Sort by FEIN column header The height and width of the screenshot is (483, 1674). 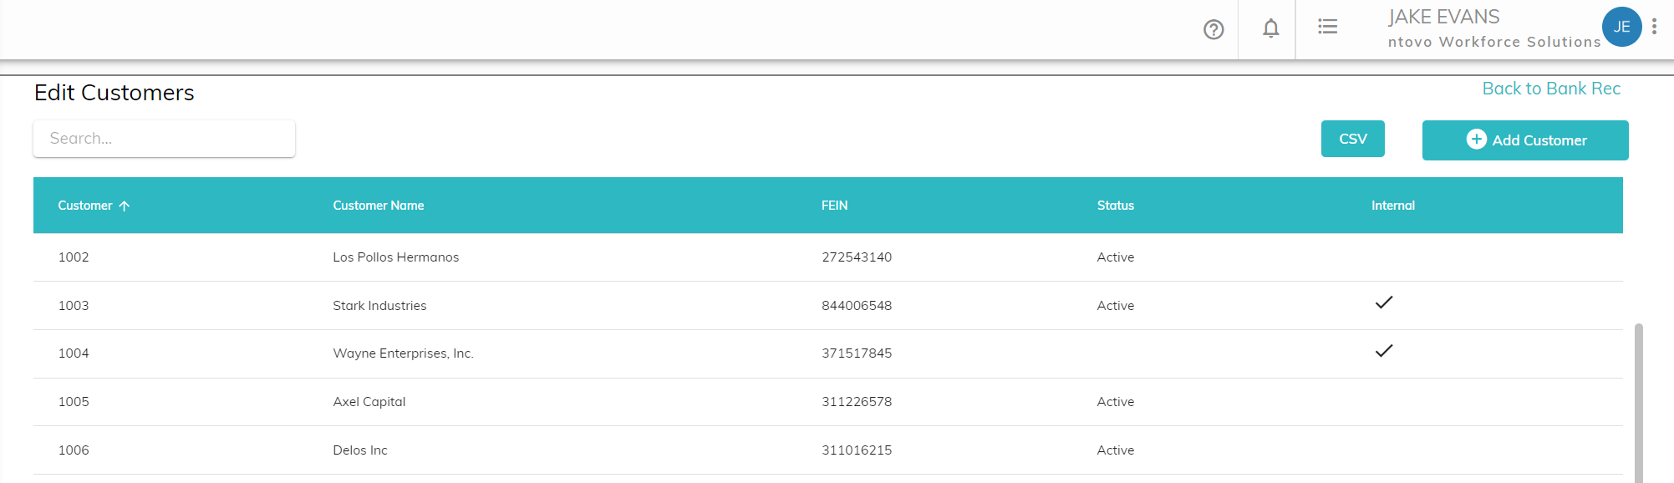834,206
